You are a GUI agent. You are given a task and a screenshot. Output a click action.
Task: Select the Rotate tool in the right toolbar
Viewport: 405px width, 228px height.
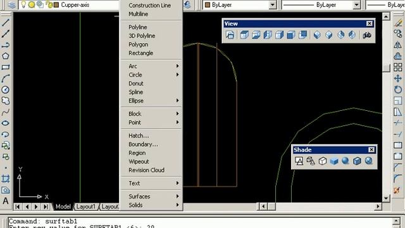pos(398,90)
